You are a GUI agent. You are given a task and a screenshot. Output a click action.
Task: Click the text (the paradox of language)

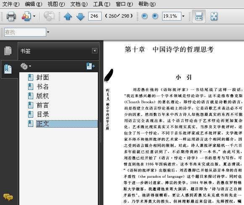[x=161, y=176]
